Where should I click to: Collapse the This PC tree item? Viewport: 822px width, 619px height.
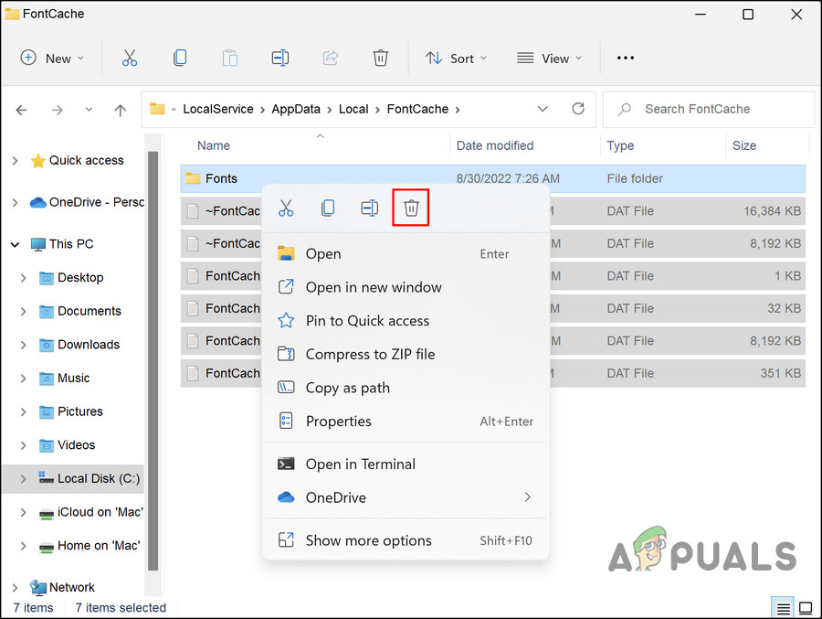15,244
